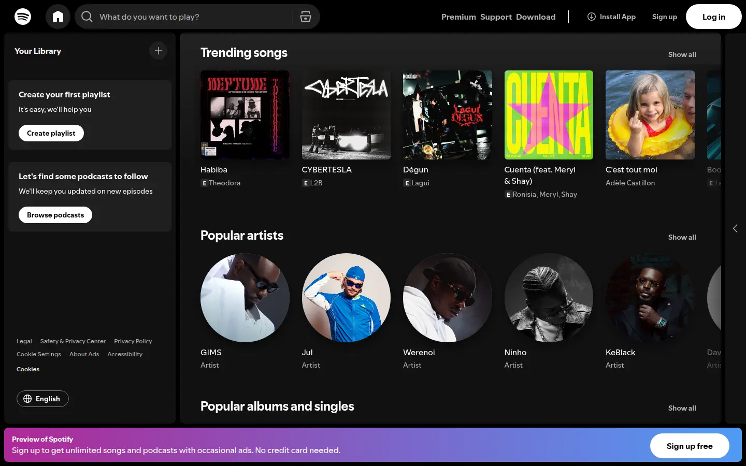
Task: Expand the right side panel chevron
Action: [x=735, y=228]
